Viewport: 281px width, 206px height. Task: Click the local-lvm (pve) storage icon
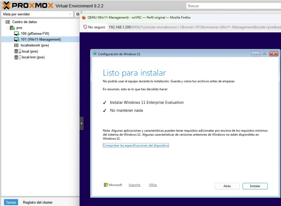coord(18,57)
